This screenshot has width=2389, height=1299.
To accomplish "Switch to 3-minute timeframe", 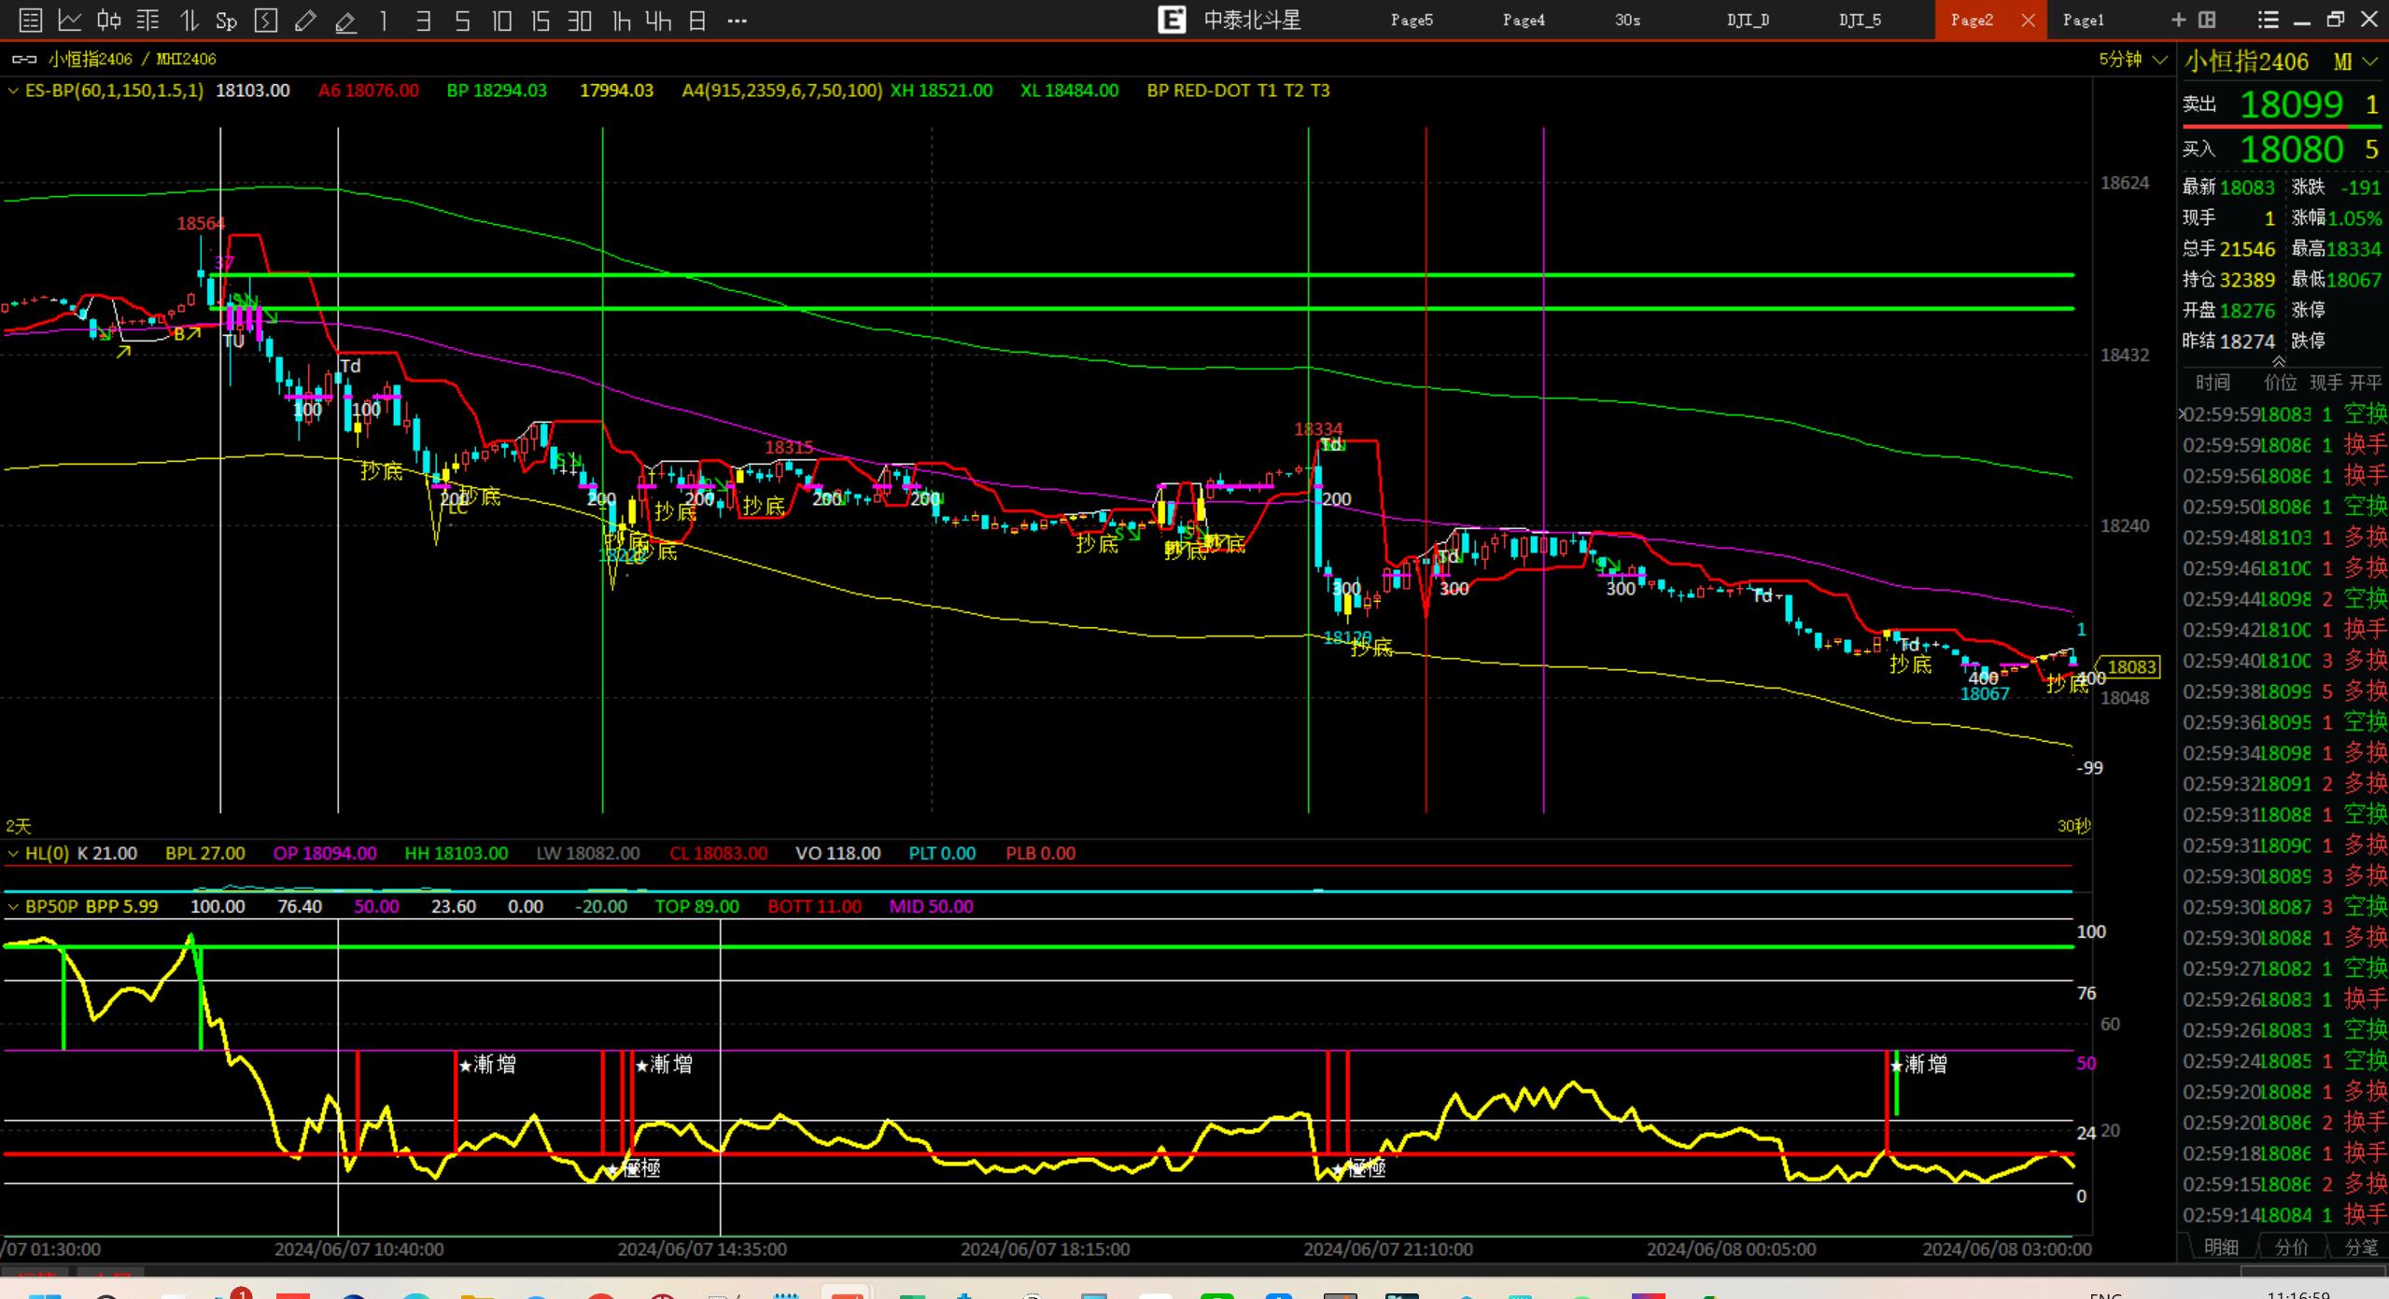I will pos(423,21).
